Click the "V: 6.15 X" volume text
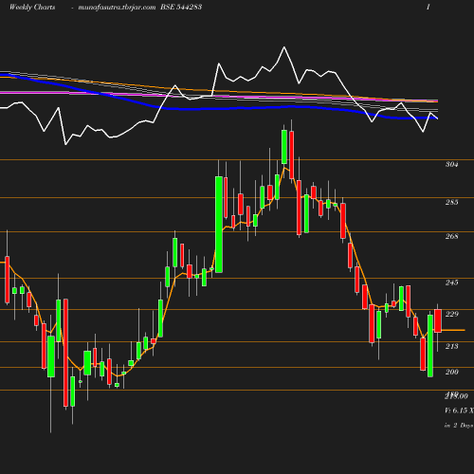The height and width of the screenshot is (474, 474). click(x=459, y=410)
